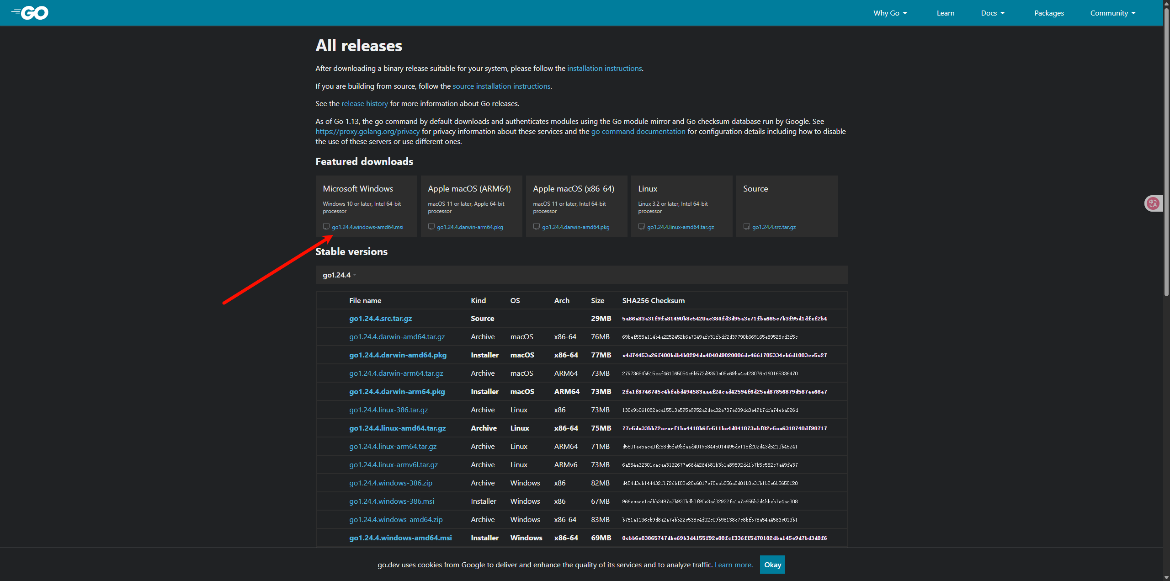The image size is (1170, 581).
Task: Click go1.24.4.windows-386.zip in the table
Action: tap(390, 483)
